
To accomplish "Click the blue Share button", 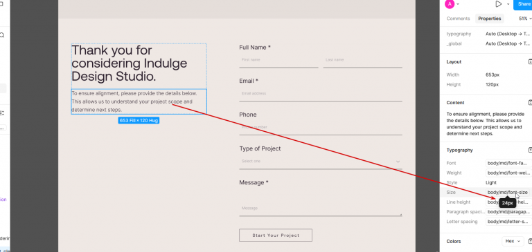I will [x=523, y=4].
